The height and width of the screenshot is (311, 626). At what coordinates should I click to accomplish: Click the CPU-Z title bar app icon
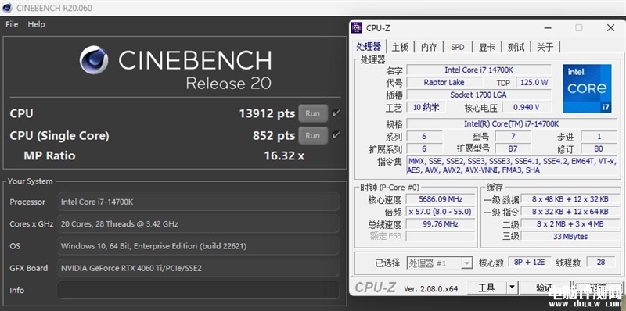click(357, 27)
